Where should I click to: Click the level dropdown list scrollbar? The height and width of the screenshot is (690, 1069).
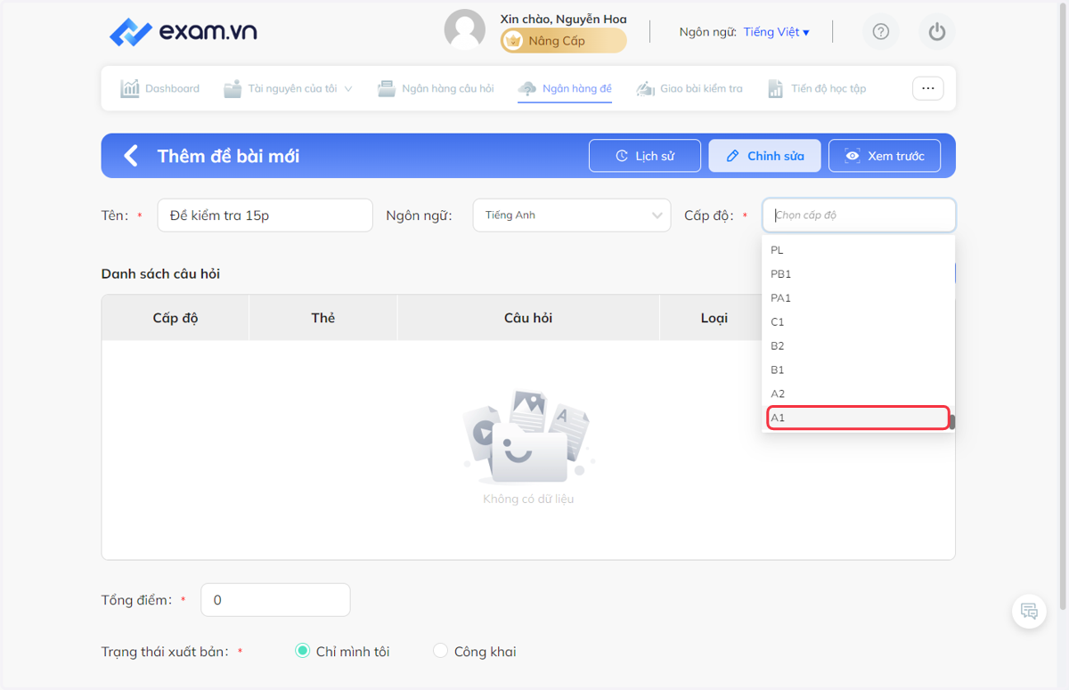coord(952,422)
